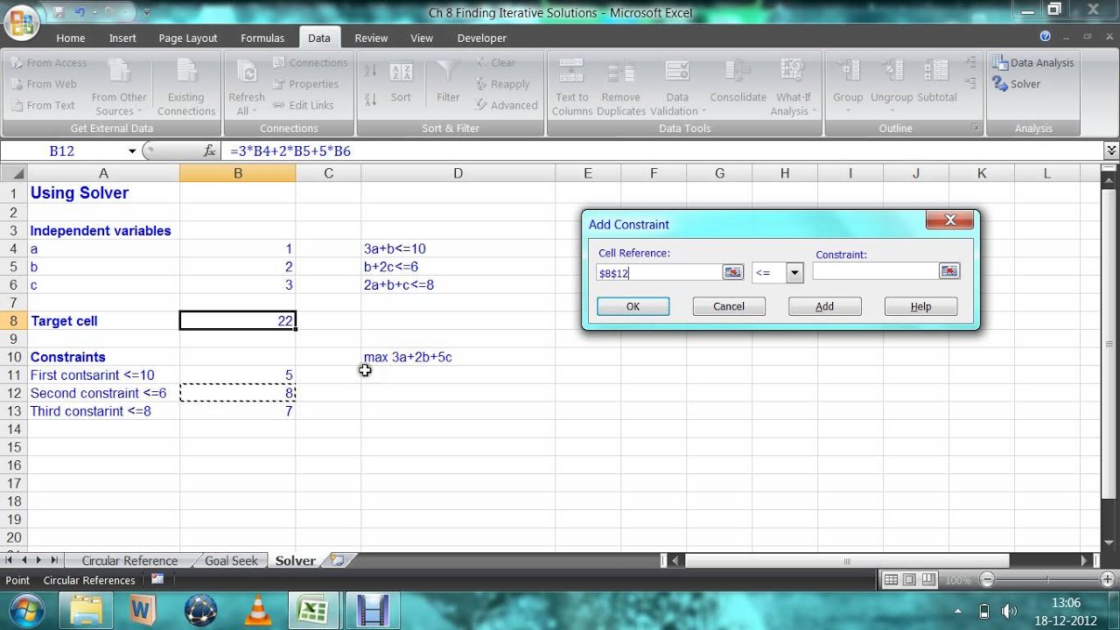Screen dimensions: 1120x630
Task: Click zoom out minus button
Action: point(988,580)
